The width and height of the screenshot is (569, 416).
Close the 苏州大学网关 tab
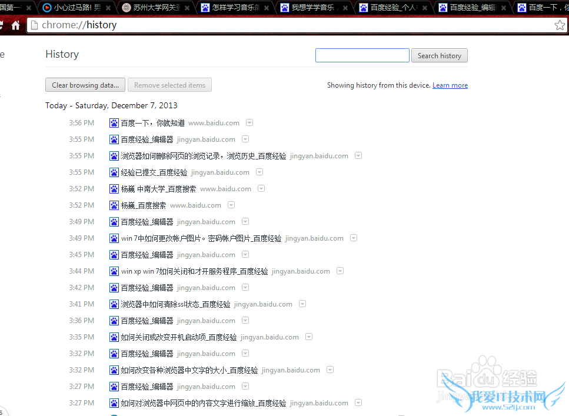[187, 8]
